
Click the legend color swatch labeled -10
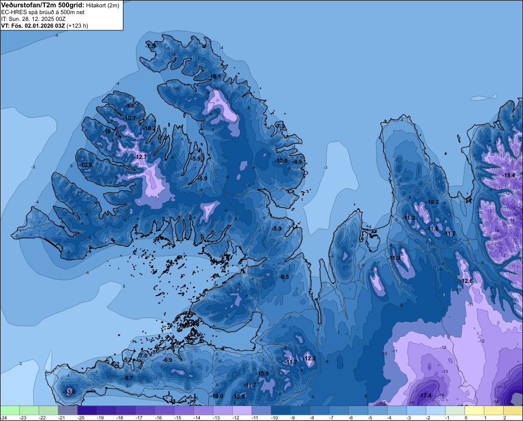(281, 410)
